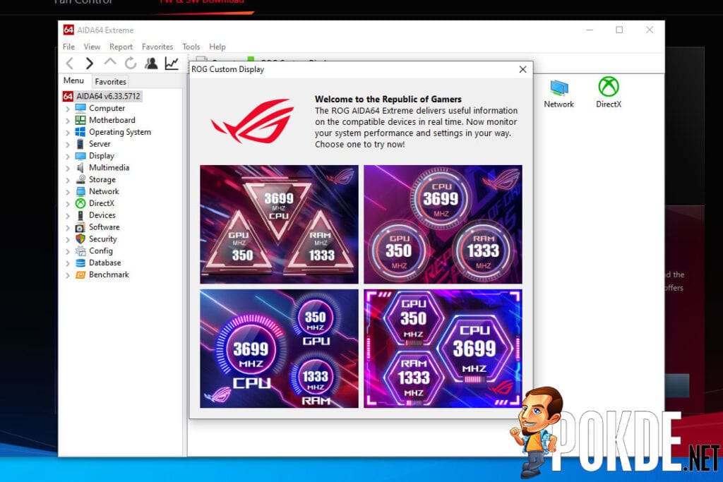Select the Database tree item label
This screenshot has height=482, width=723.
[104, 263]
